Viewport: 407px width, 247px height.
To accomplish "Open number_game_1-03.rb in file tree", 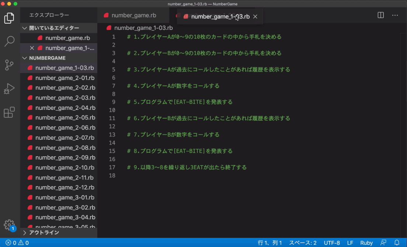I will 59,68.
